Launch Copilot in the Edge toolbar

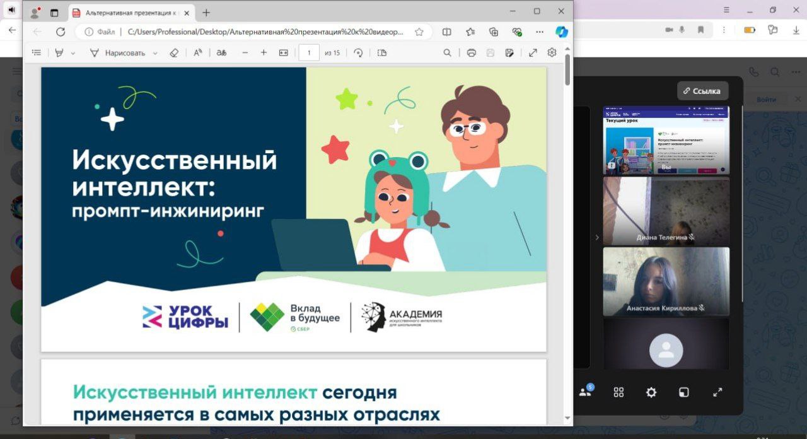point(562,32)
